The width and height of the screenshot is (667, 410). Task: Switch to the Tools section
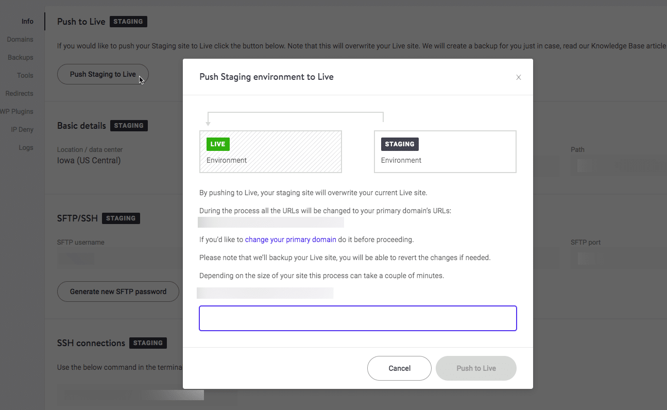pyautogui.click(x=26, y=75)
